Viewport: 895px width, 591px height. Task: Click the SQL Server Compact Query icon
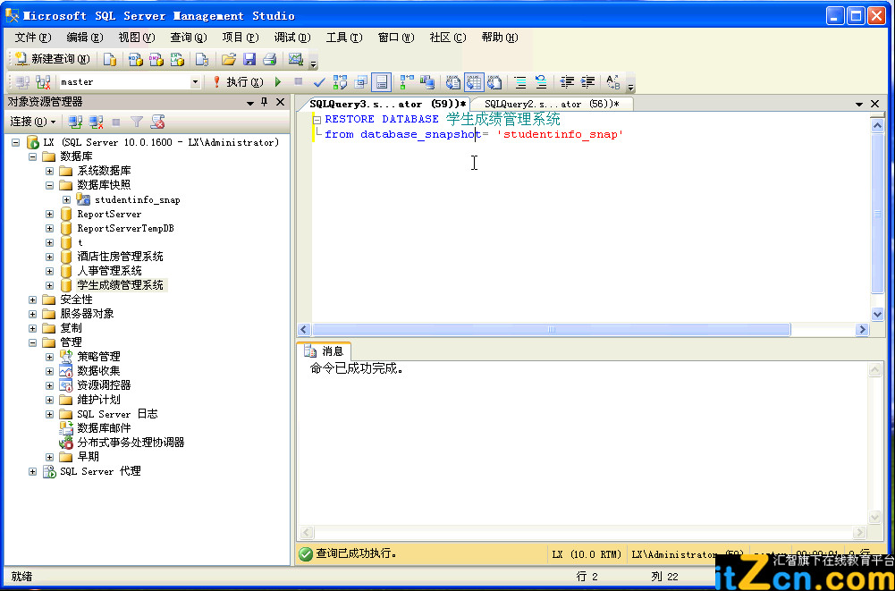pos(202,59)
